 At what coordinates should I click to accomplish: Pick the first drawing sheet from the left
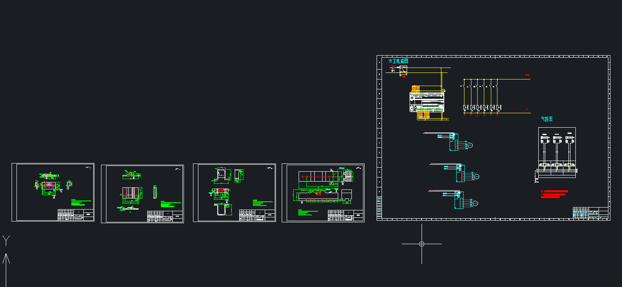click(53, 192)
